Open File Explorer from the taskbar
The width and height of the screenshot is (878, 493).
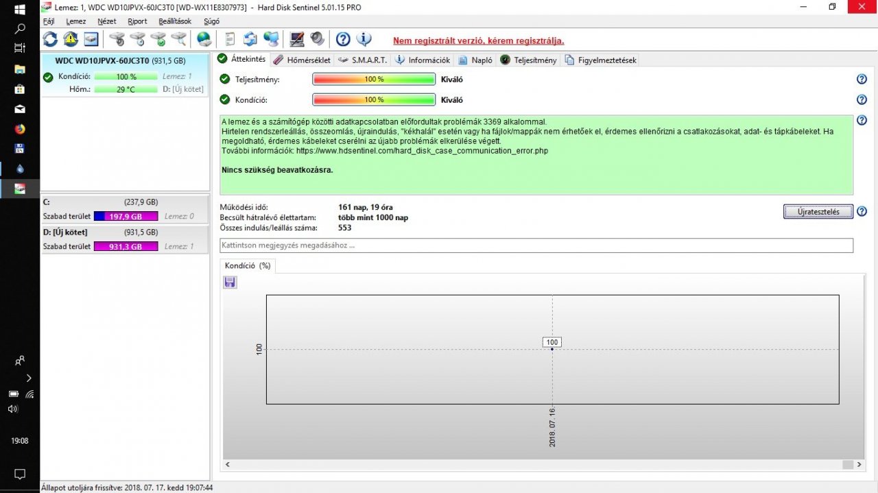[x=20, y=69]
